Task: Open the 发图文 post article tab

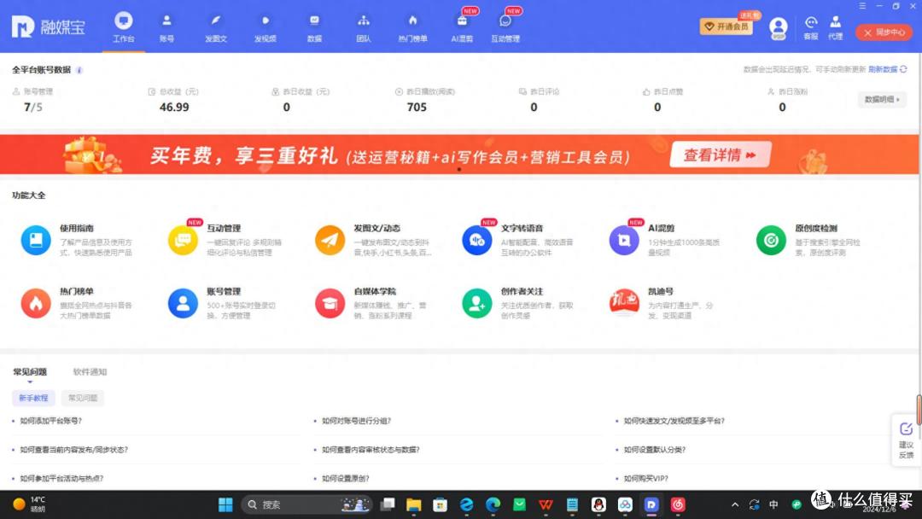Action: tap(216, 27)
